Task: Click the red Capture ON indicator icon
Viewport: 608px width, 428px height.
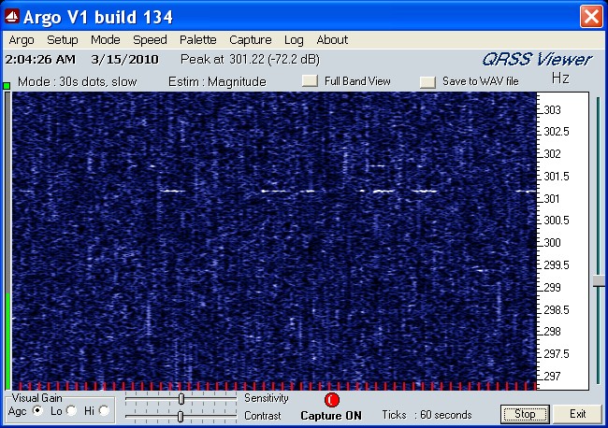Action: coord(332,400)
